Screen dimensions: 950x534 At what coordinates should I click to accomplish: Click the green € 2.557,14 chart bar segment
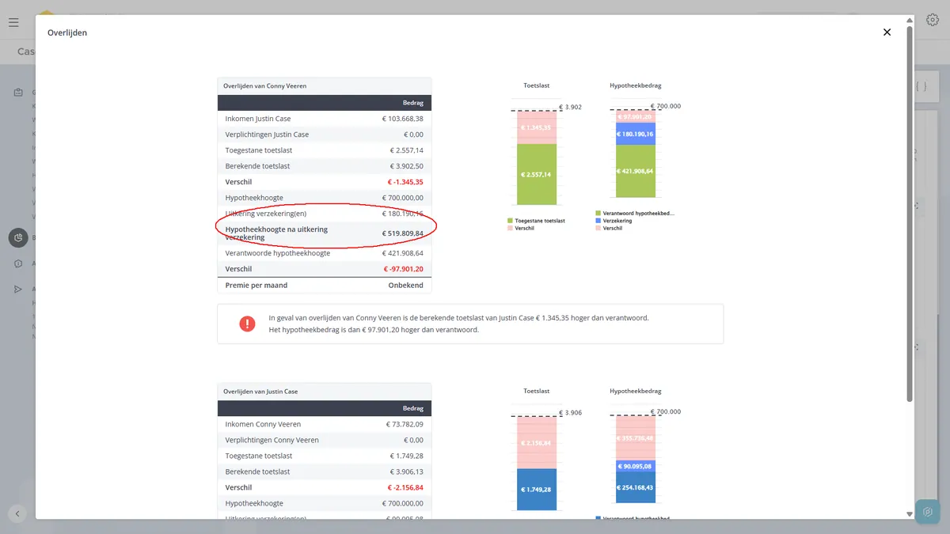point(537,174)
